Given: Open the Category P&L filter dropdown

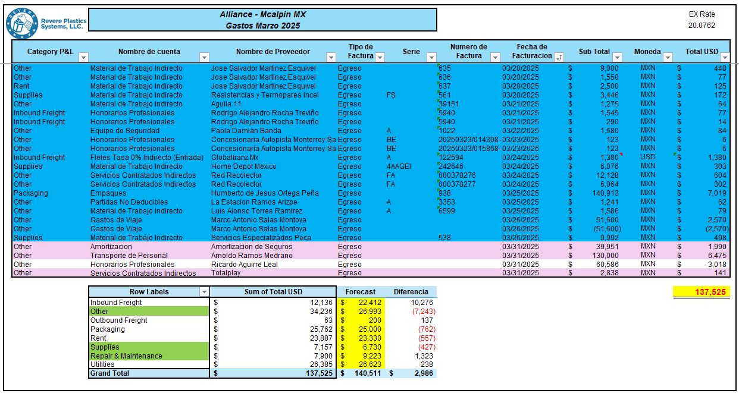Looking at the screenshot, I should [x=83, y=58].
